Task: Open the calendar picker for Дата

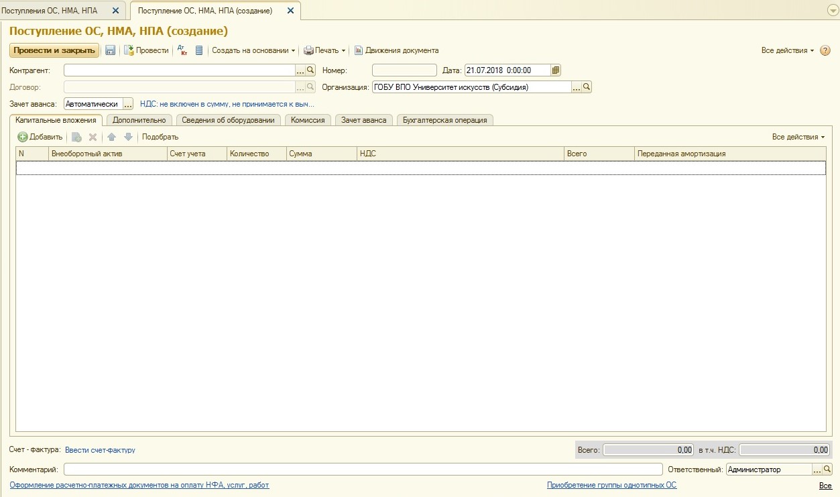Action: pyautogui.click(x=556, y=70)
